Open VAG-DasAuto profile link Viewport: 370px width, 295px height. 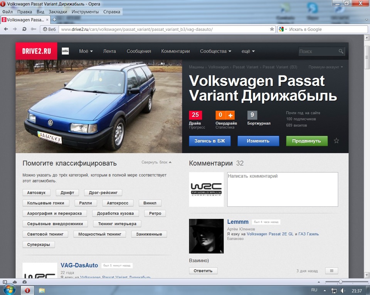tap(79, 265)
